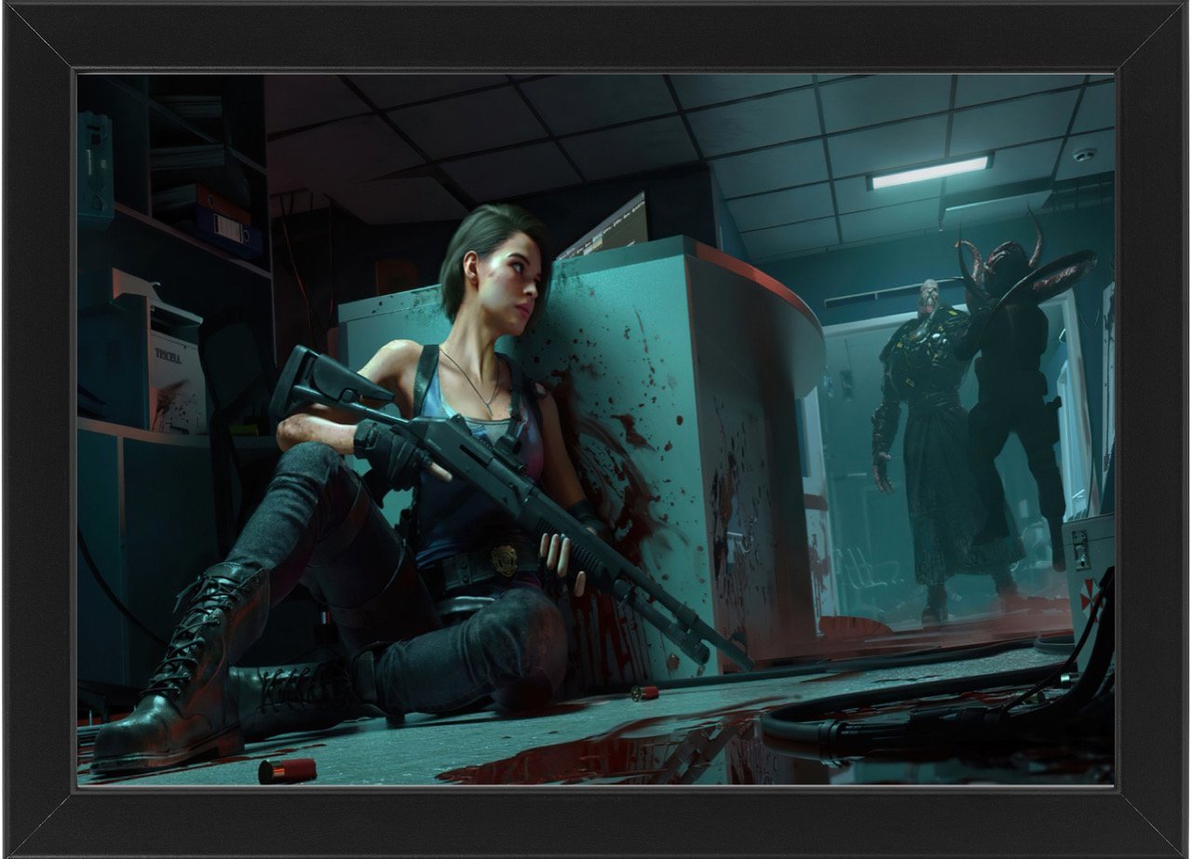Click the smoke detector on the ceiling

[x=1084, y=154]
